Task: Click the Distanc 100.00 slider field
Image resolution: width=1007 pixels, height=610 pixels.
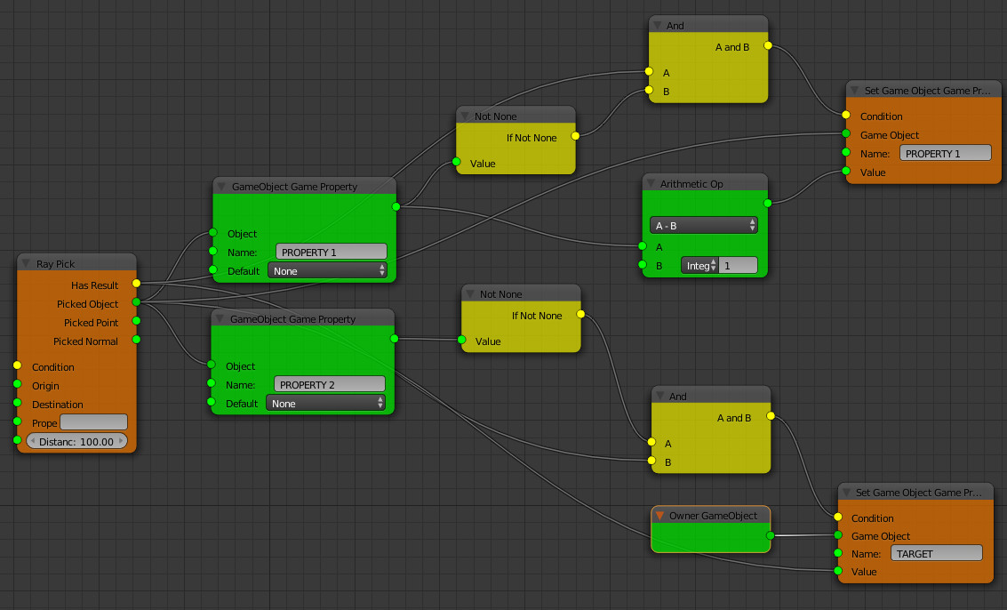Action: click(77, 441)
